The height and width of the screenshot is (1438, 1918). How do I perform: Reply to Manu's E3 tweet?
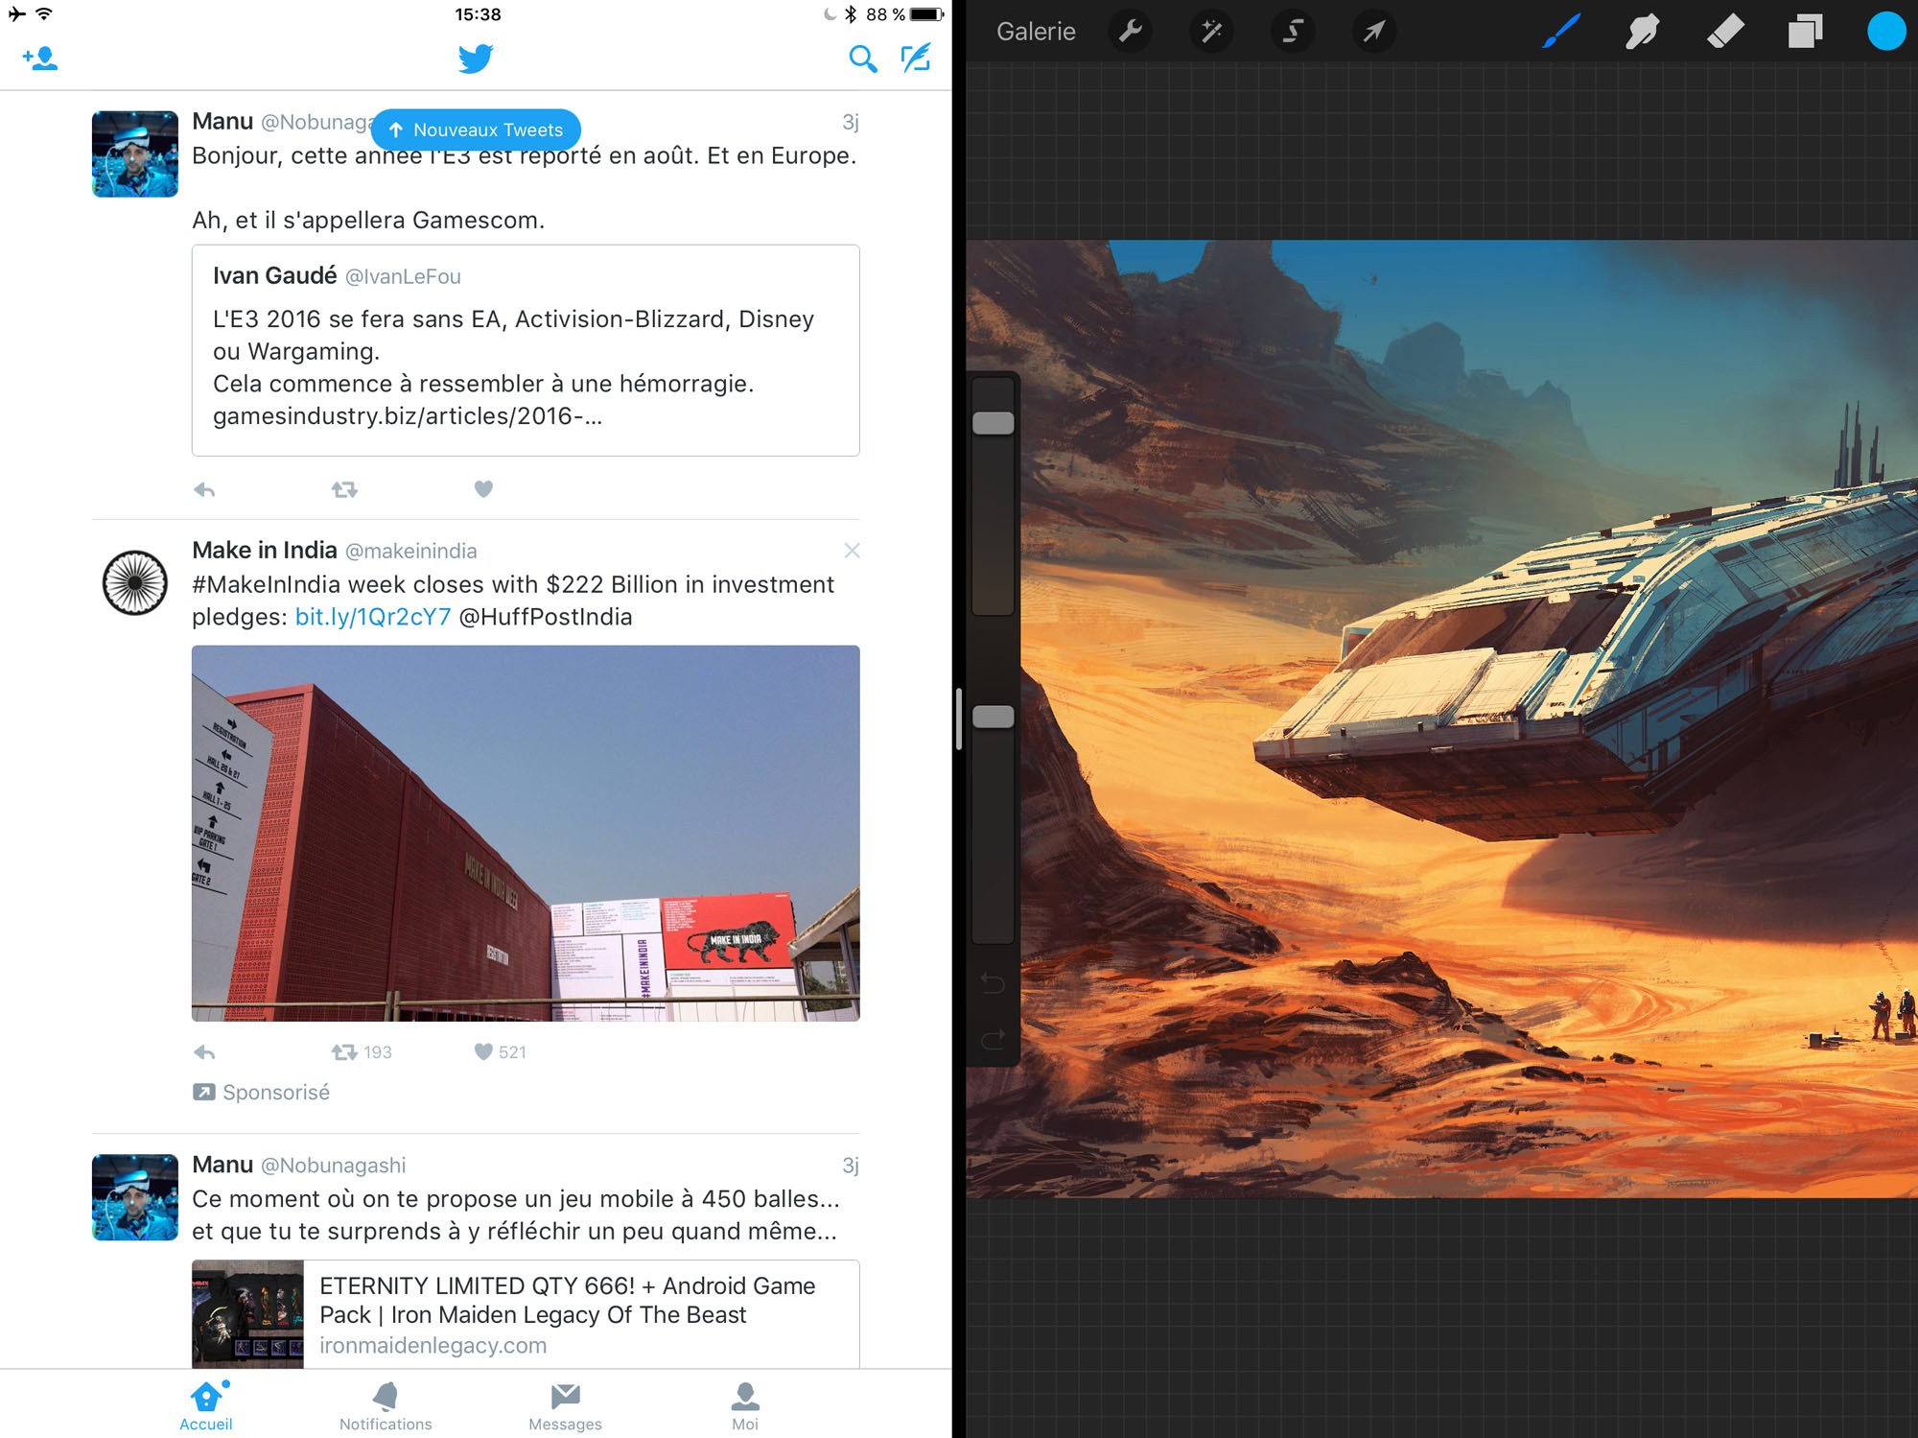tap(204, 489)
